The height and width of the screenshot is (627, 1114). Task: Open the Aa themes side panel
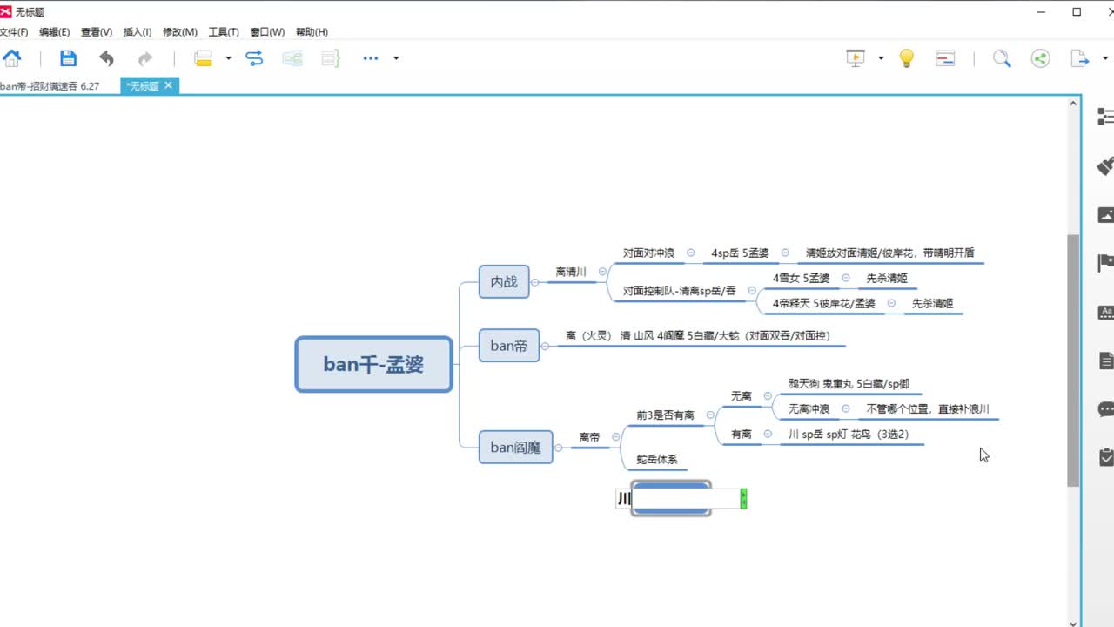tap(1105, 311)
